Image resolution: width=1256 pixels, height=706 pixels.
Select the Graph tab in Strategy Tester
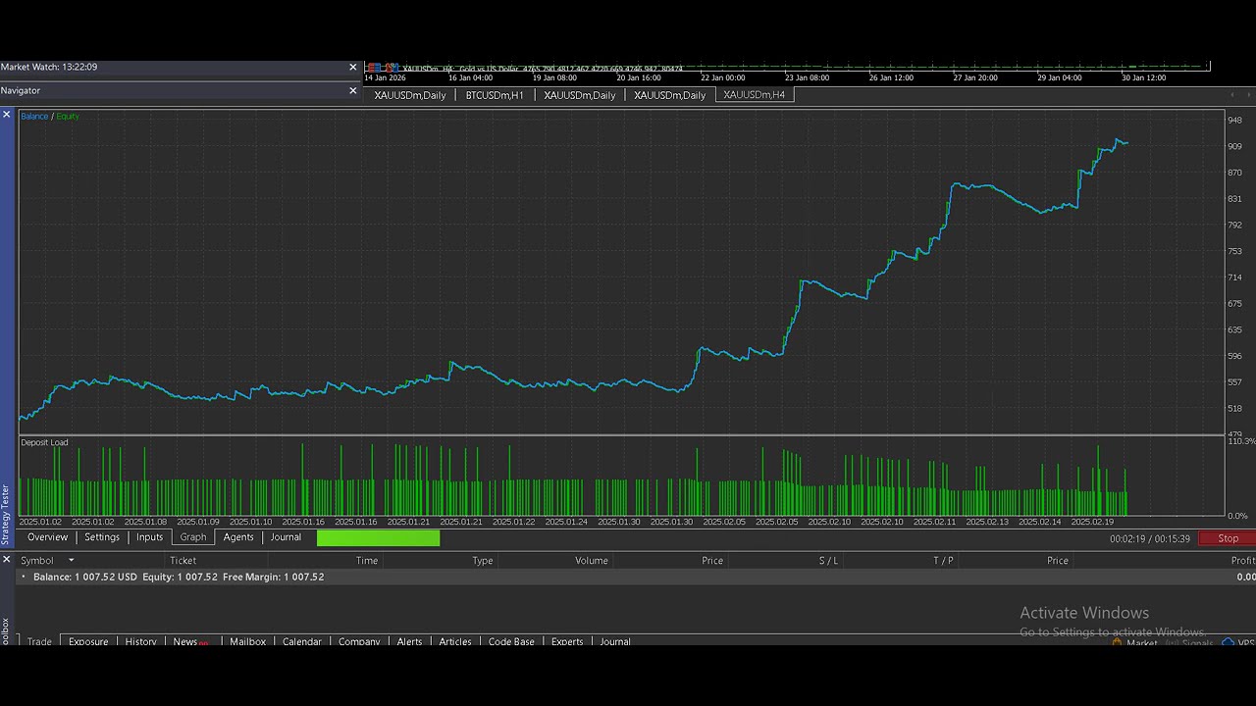(x=193, y=537)
